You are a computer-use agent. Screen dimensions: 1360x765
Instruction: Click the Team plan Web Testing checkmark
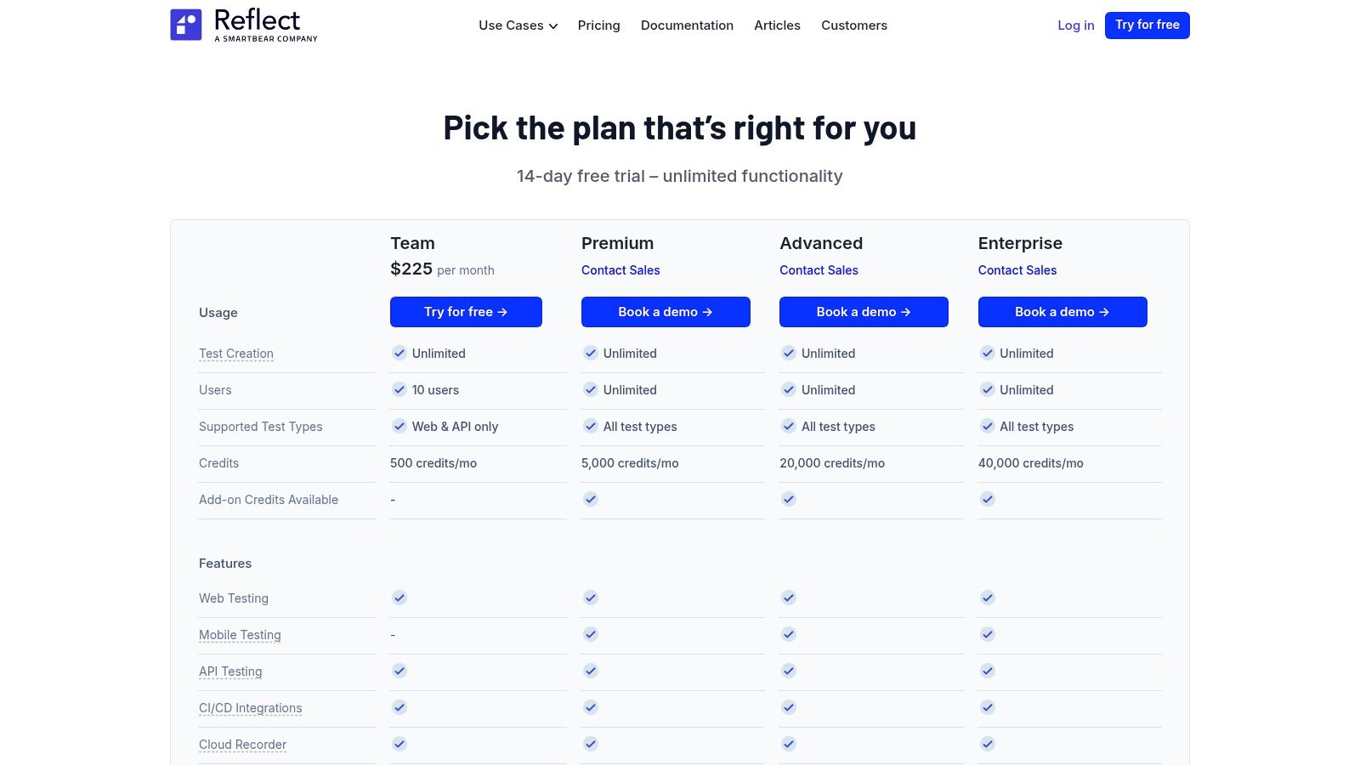399,598
